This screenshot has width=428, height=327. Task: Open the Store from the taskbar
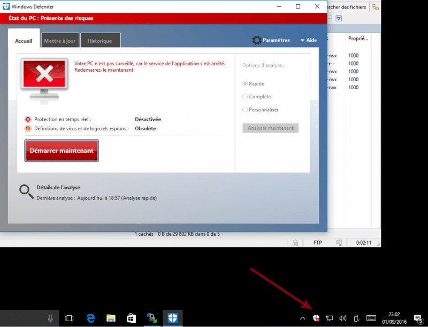(x=131, y=318)
